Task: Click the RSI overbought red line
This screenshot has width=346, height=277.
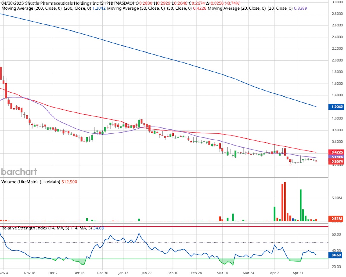Action: click(x=173, y=226)
